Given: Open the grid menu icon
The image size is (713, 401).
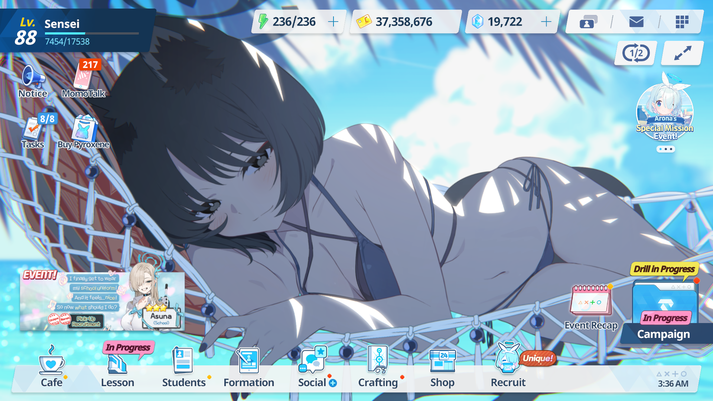Looking at the screenshot, I should click(x=682, y=22).
